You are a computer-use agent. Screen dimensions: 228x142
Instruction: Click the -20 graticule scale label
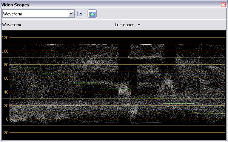click(5, 133)
